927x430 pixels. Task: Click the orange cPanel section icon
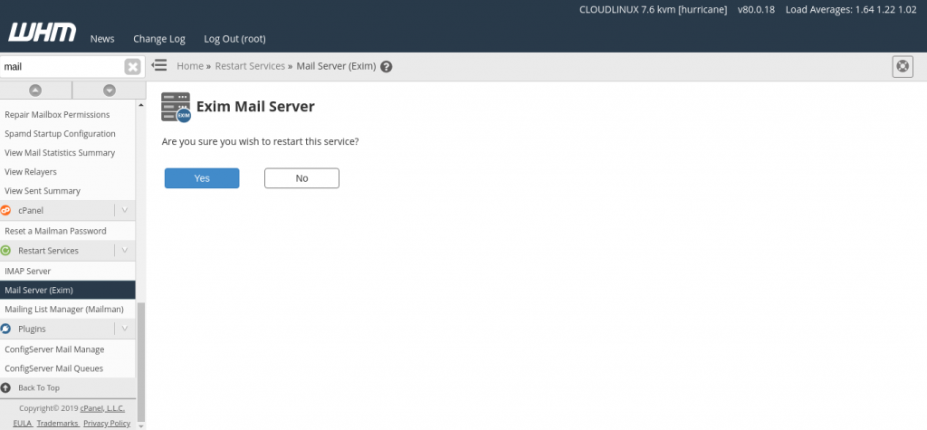tap(6, 210)
